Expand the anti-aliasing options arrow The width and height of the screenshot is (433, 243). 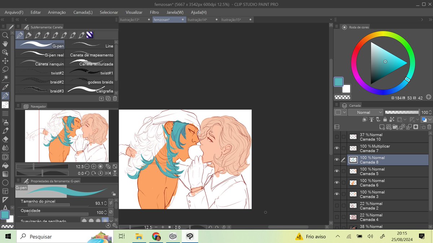(111, 220)
